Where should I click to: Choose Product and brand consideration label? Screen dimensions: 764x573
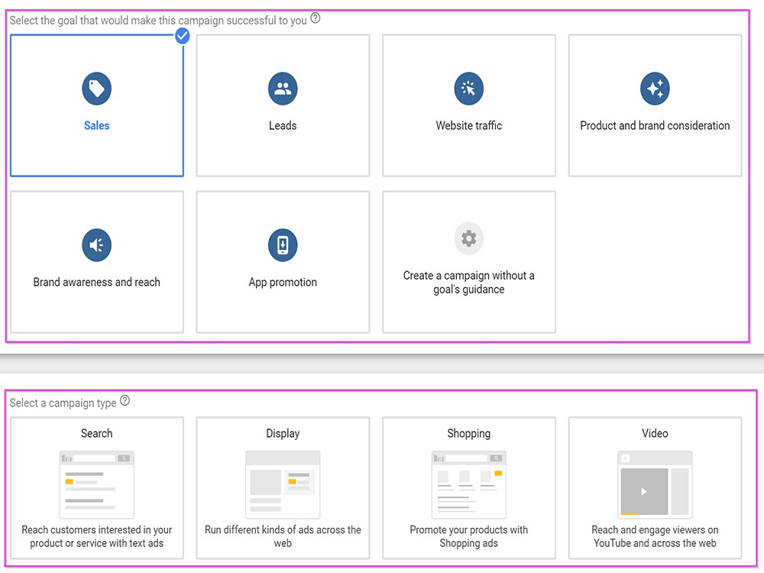(655, 126)
